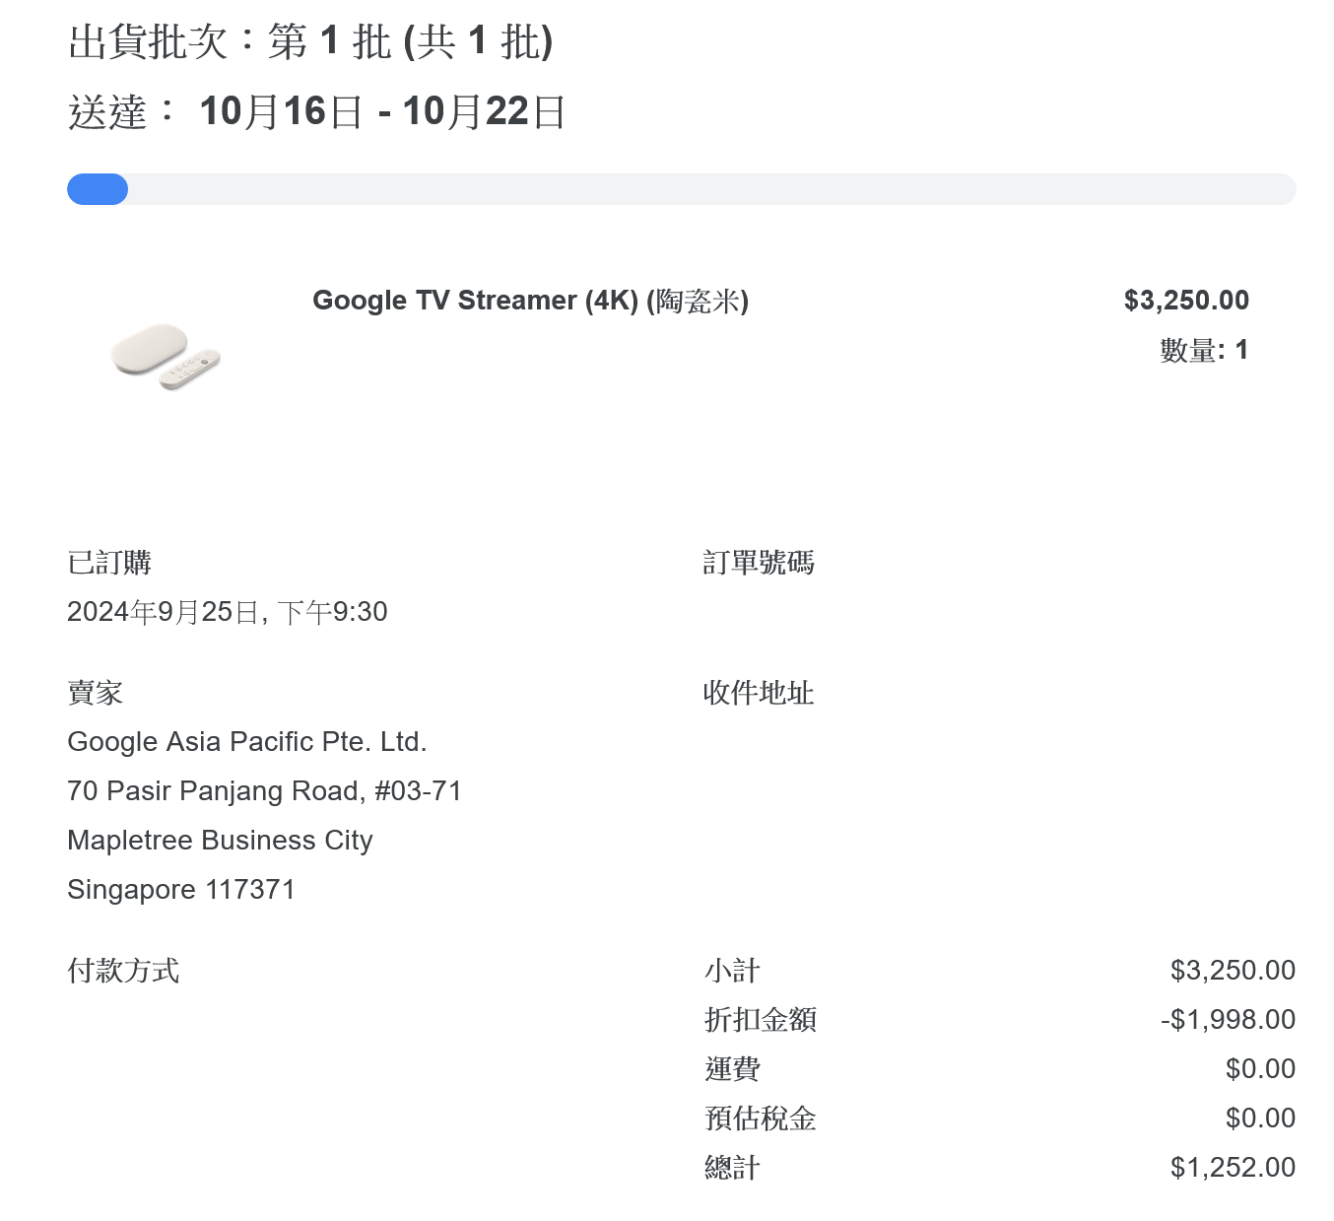Click the 數量: 1 quantity text
The width and height of the screenshot is (1334, 1221).
[x=1203, y=350]
